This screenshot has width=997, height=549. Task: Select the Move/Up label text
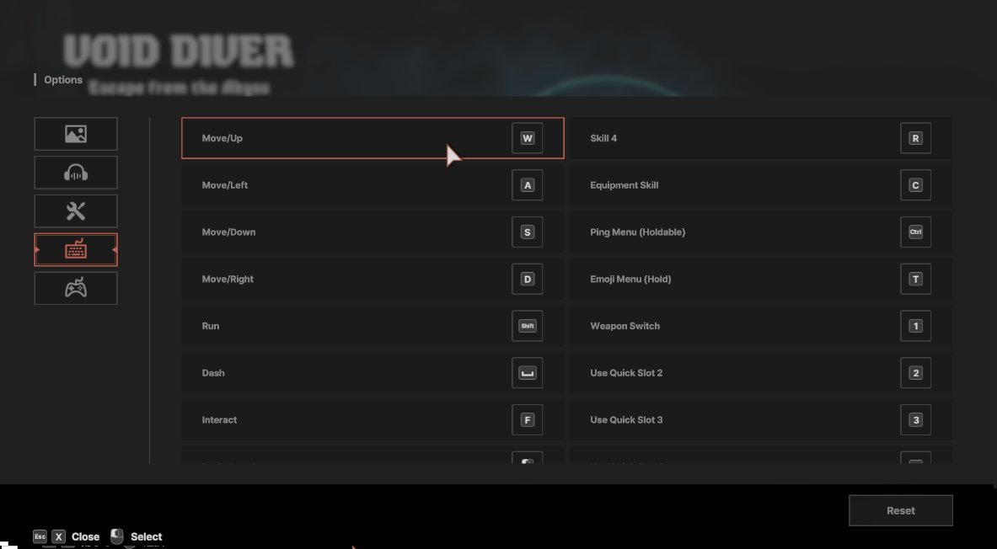222,139
